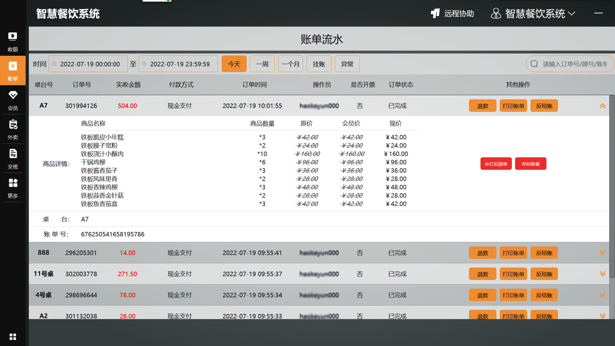The height and width of the screenshot is (346, 615).
Task: Click the grid icon at bottom-left corner
Action: click(x=12, y=337)
